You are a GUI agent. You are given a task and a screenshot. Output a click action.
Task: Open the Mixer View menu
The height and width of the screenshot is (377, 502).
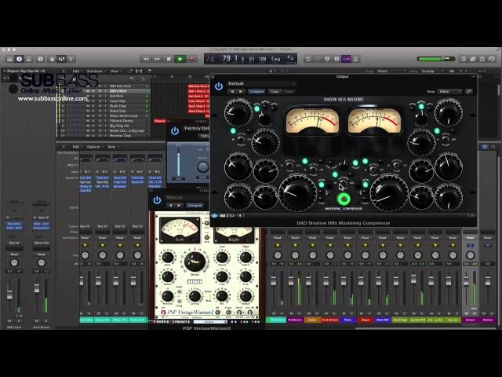pos(111,147)
